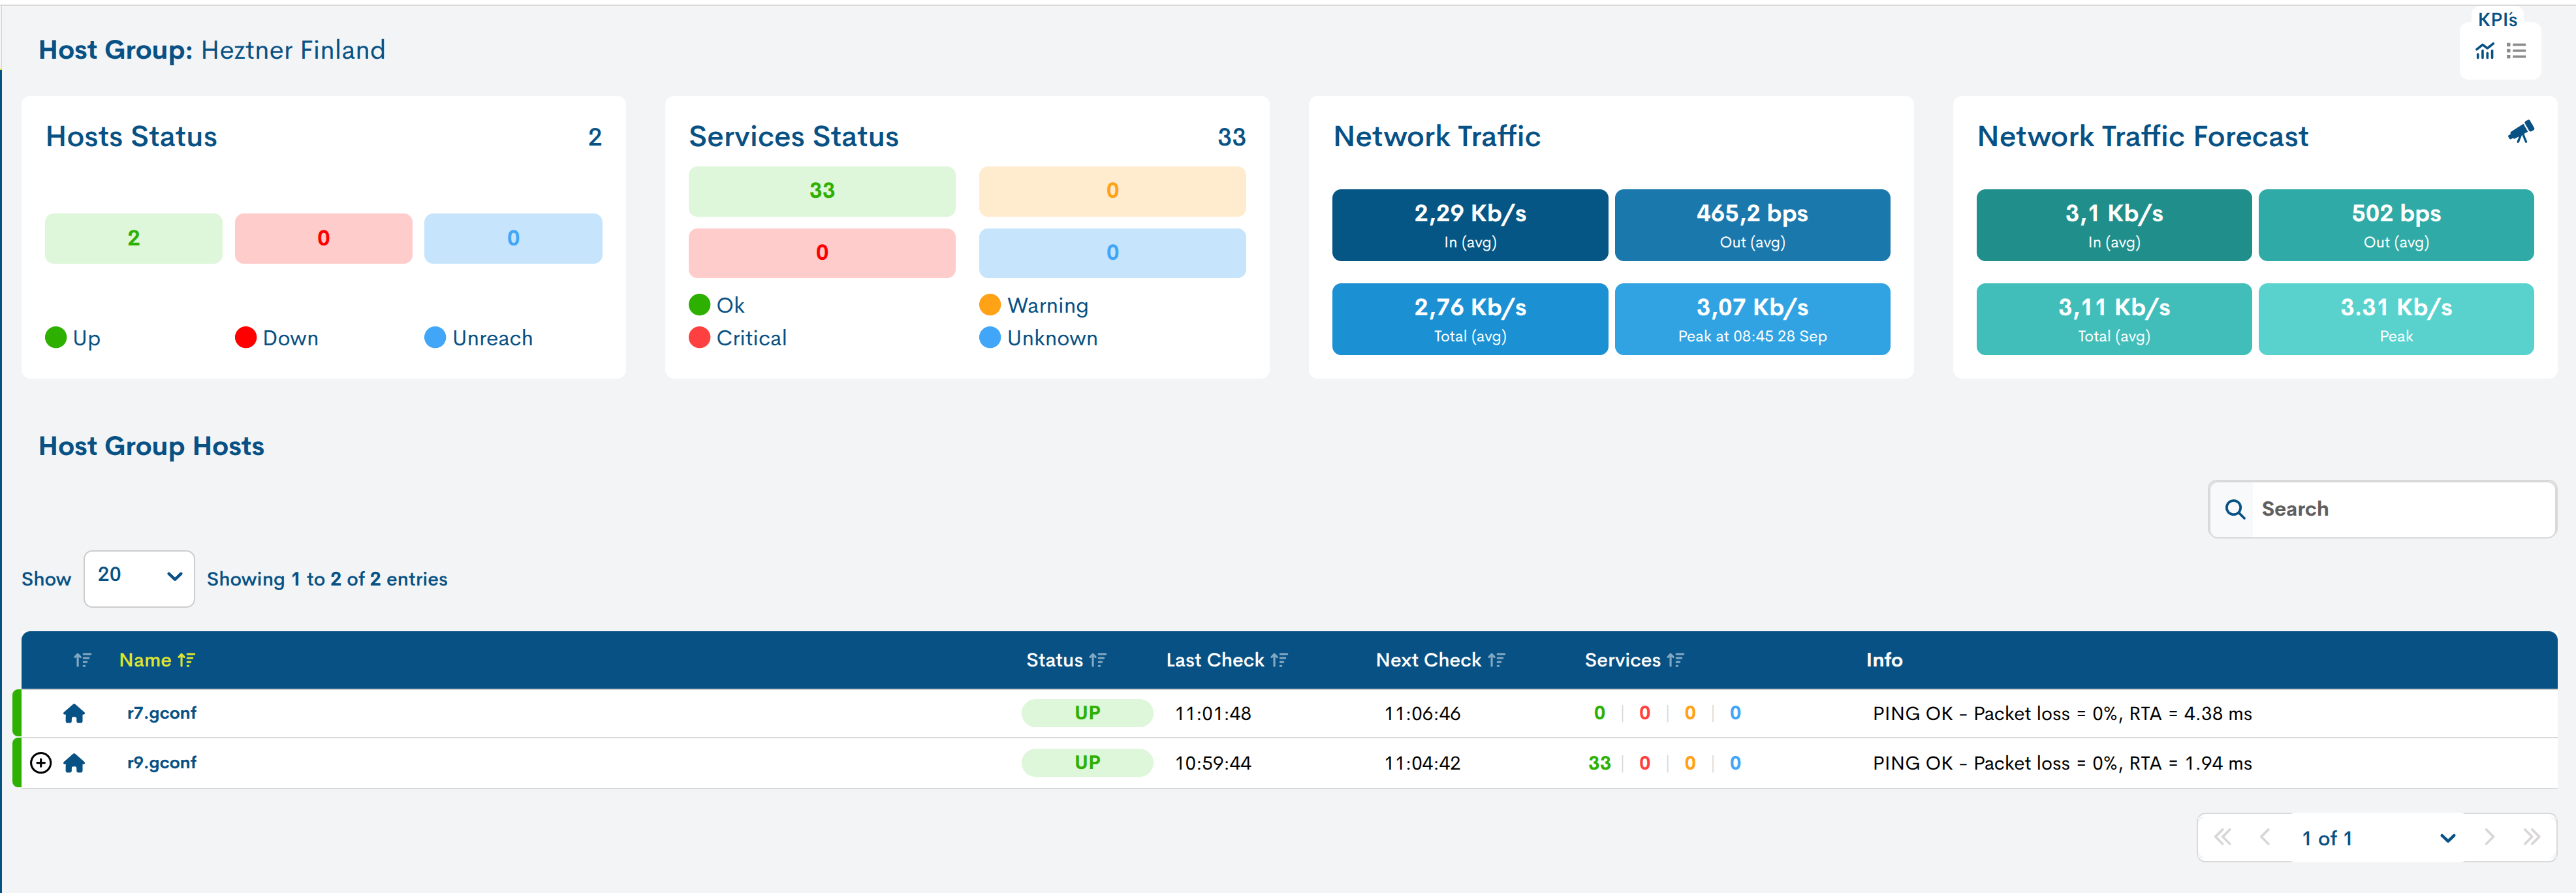Screen dimensions: 2576x893
Task: Click the green Ok services box showing 33
Action: 822,191
